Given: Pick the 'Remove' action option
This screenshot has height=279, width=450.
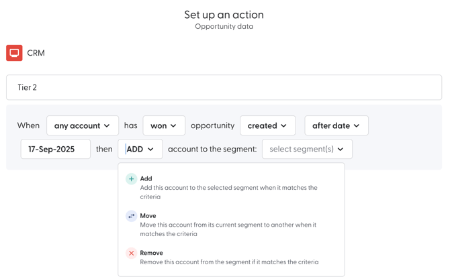Looking at the screenshot, I should (x=151, y=253).
